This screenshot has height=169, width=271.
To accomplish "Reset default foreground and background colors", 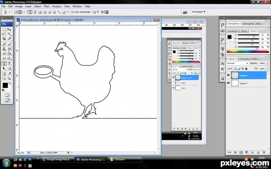I will 3,90.
